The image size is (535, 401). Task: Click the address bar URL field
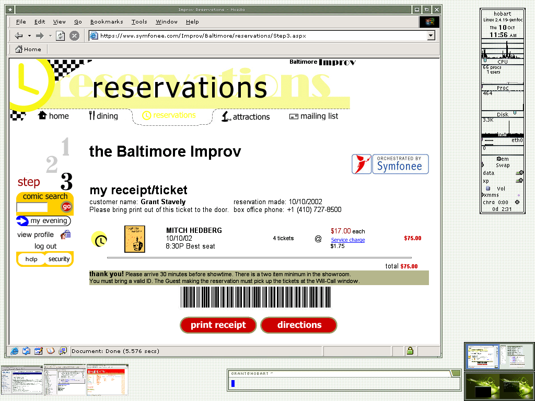tap(258, 36)
